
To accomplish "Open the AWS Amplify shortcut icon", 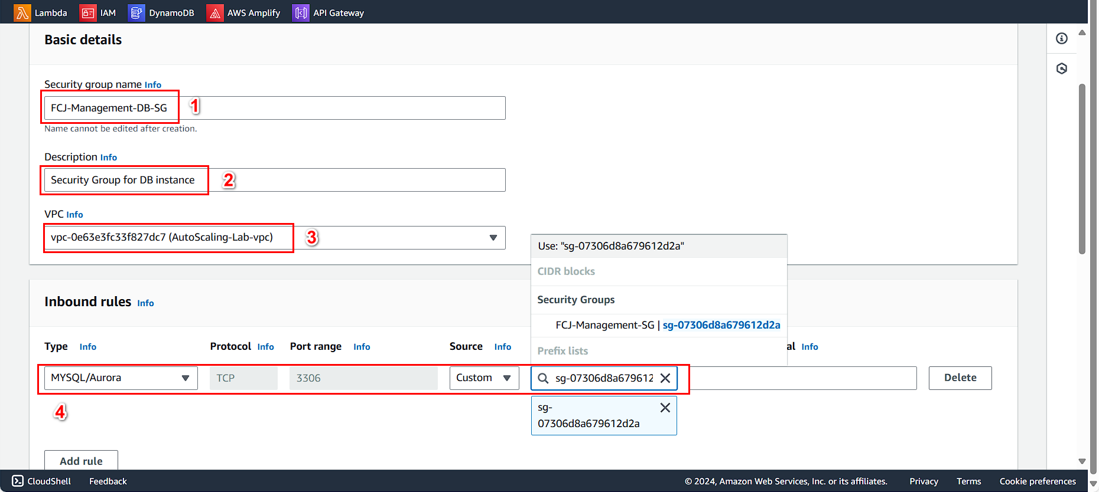I will coord(214,12).
